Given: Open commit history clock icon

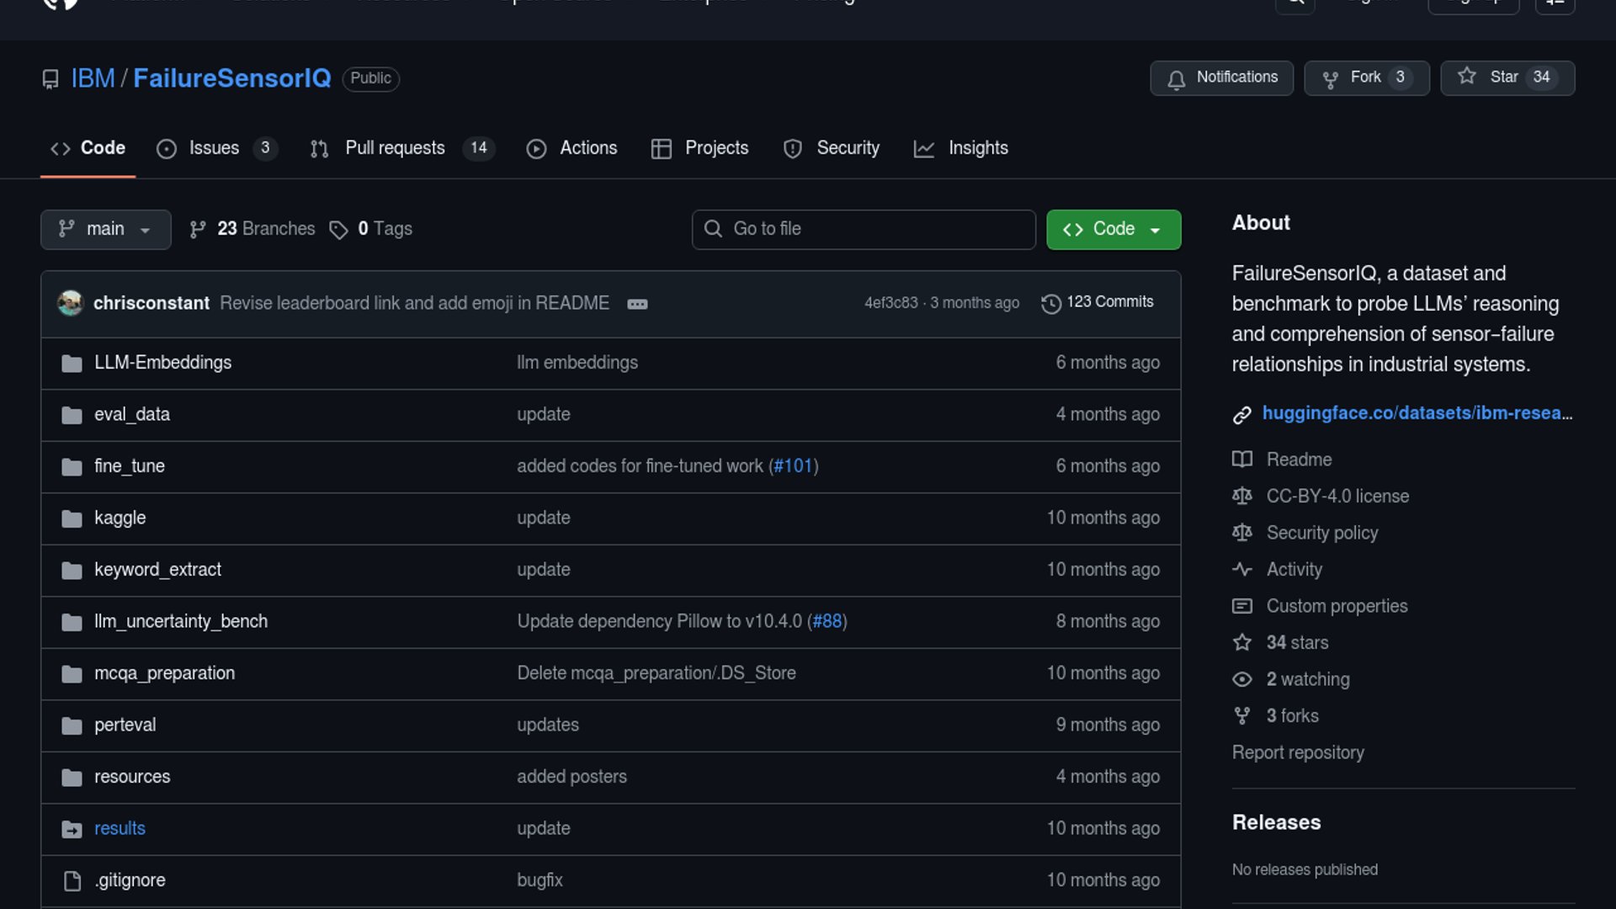Looking at the screenshot, I should [x=1050, y=303].
